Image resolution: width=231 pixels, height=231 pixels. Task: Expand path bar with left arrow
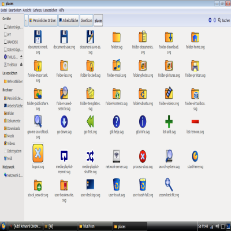coord(26,20)
